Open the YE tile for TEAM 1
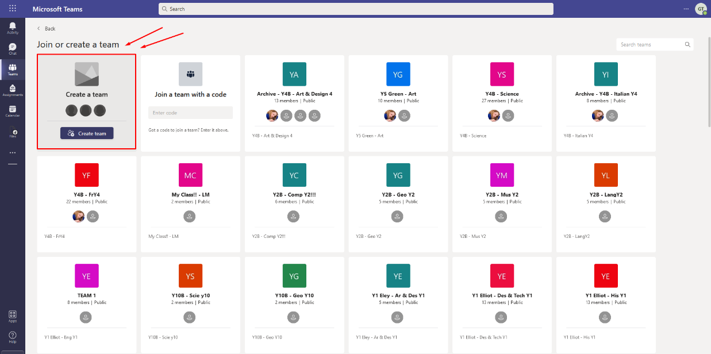 coord(86,276)
